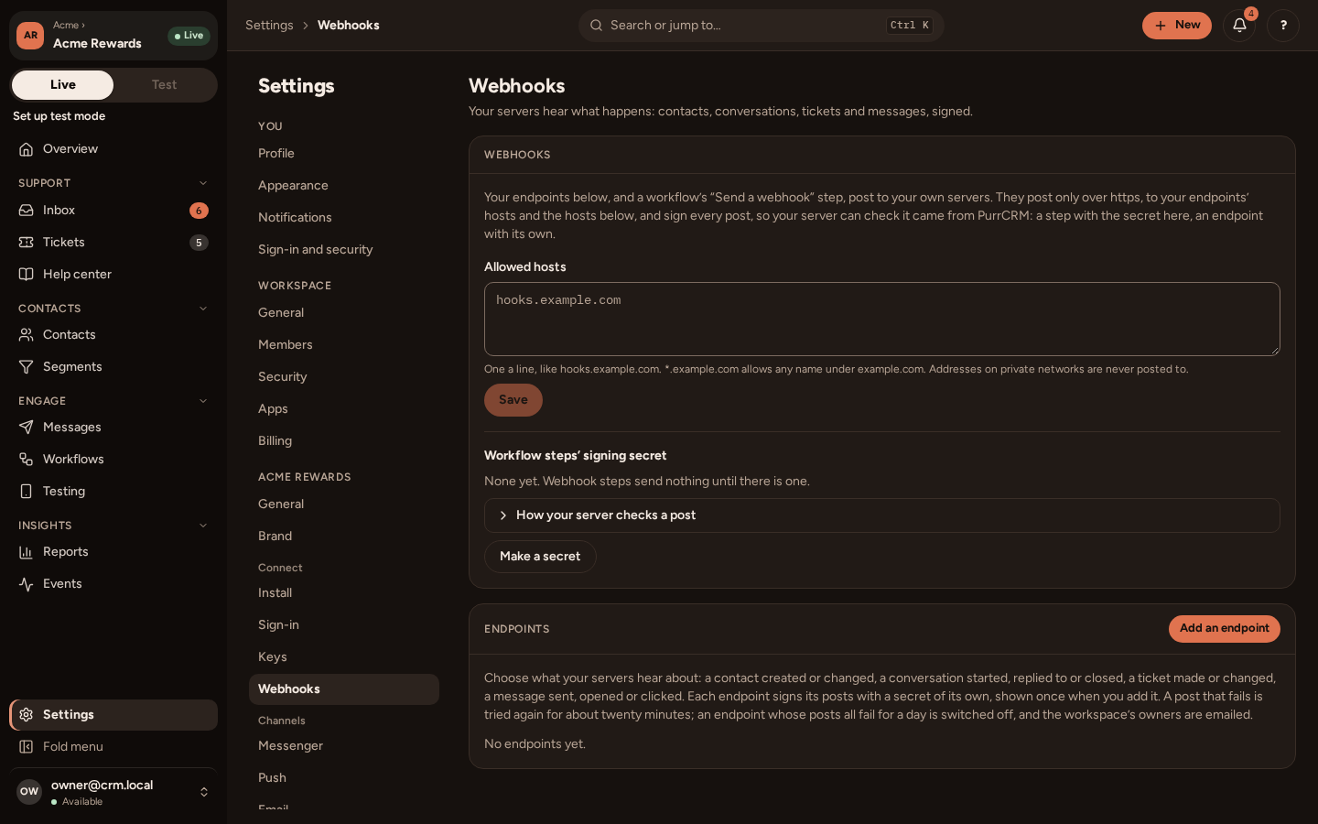Switch to Test mode toggle

point(165,85)
